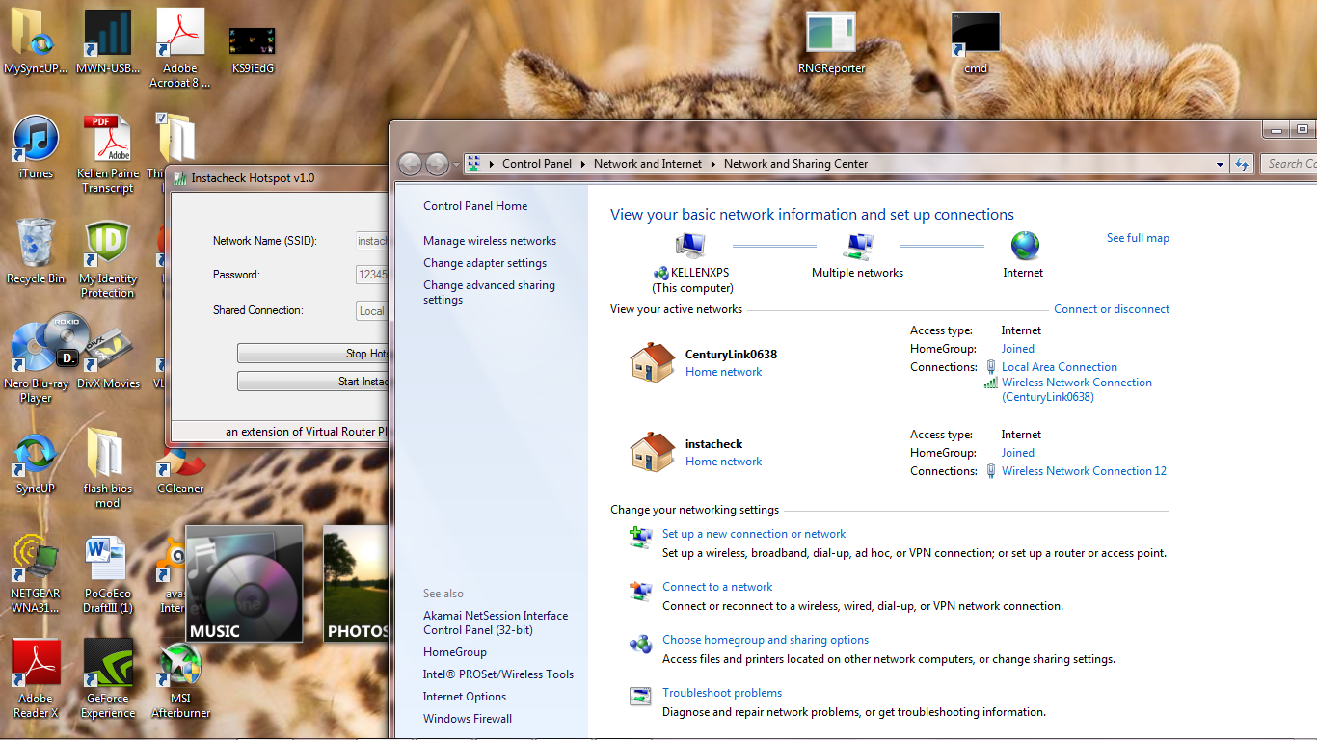The width and height of the screenshot is (1317, 740).
Task: Launch GeForce Experience shortcut
Action: pyautogui.click(x=108, y=679)
